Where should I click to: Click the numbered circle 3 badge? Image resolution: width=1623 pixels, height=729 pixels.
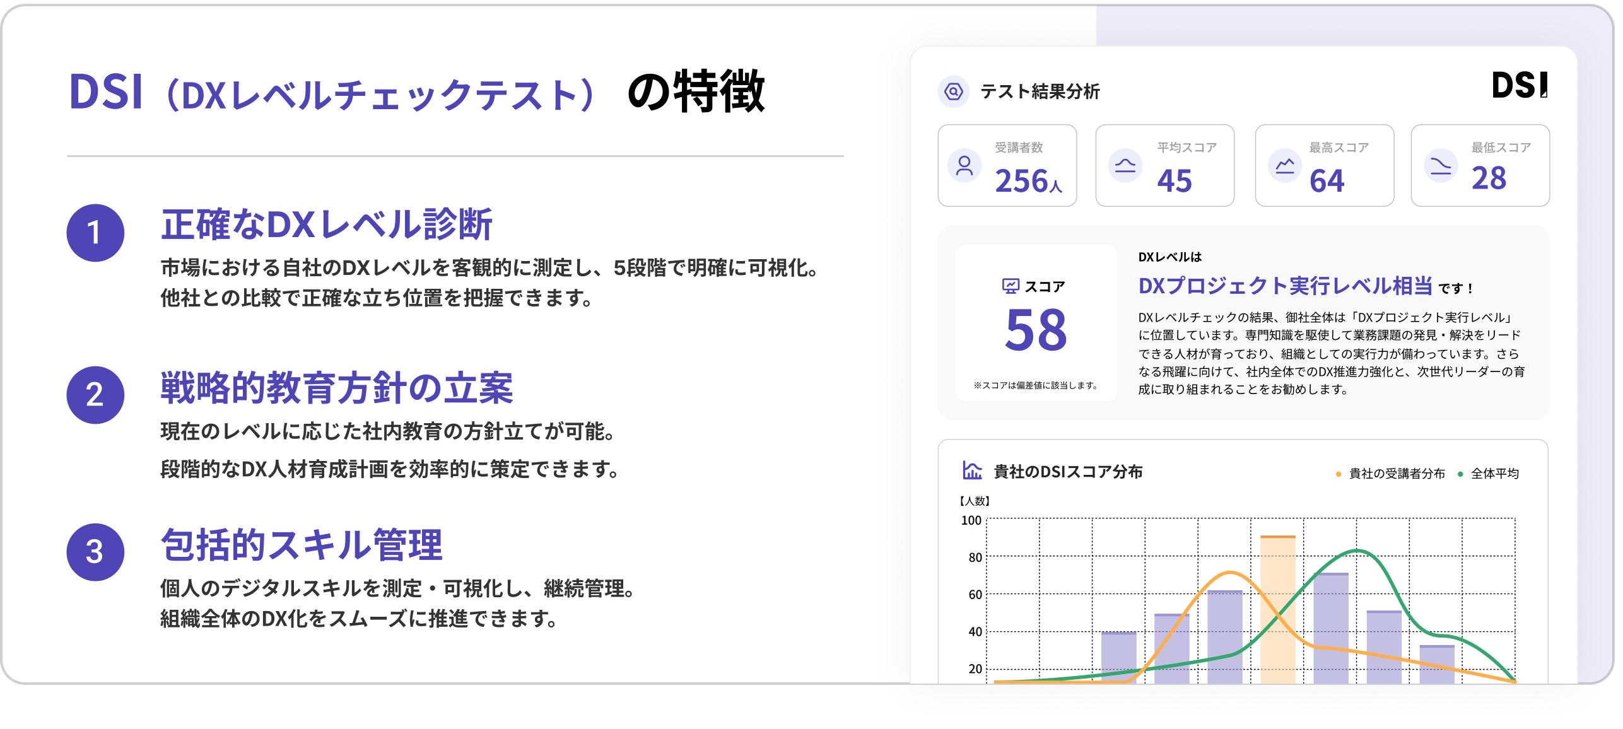click(x=95, y=552)
